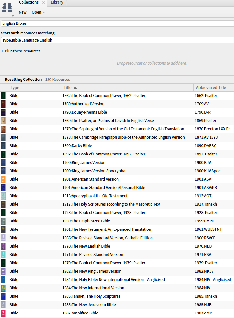Click cover icon for 1984 NIV Anglicised

(3, 279)
